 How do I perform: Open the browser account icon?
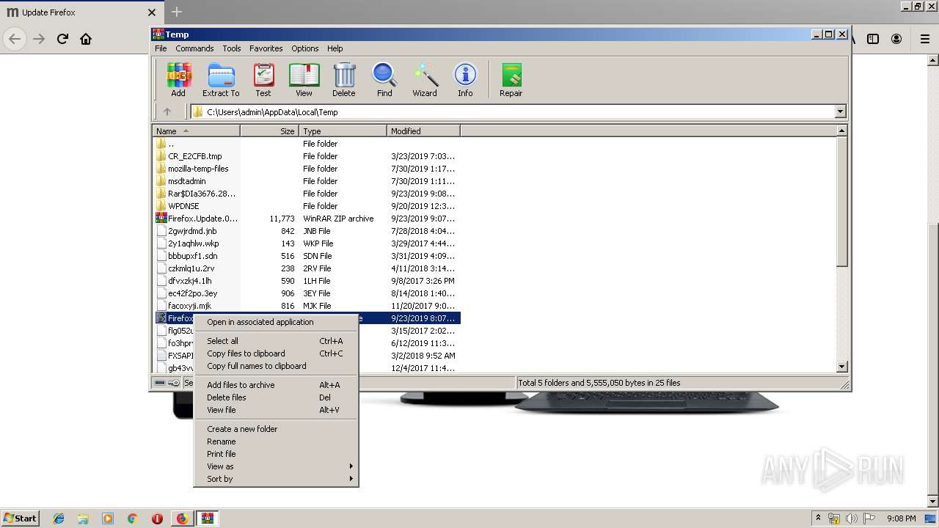(x=896, y=39)
